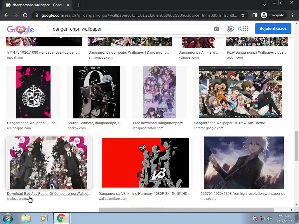This screenshot has height=224, width=299.
Task: Click the Bad Ass Poster thumbnail
Action: click(49, 163)
